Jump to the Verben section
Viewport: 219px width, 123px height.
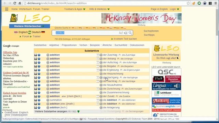pyautogui.click(x=83, y=45)
